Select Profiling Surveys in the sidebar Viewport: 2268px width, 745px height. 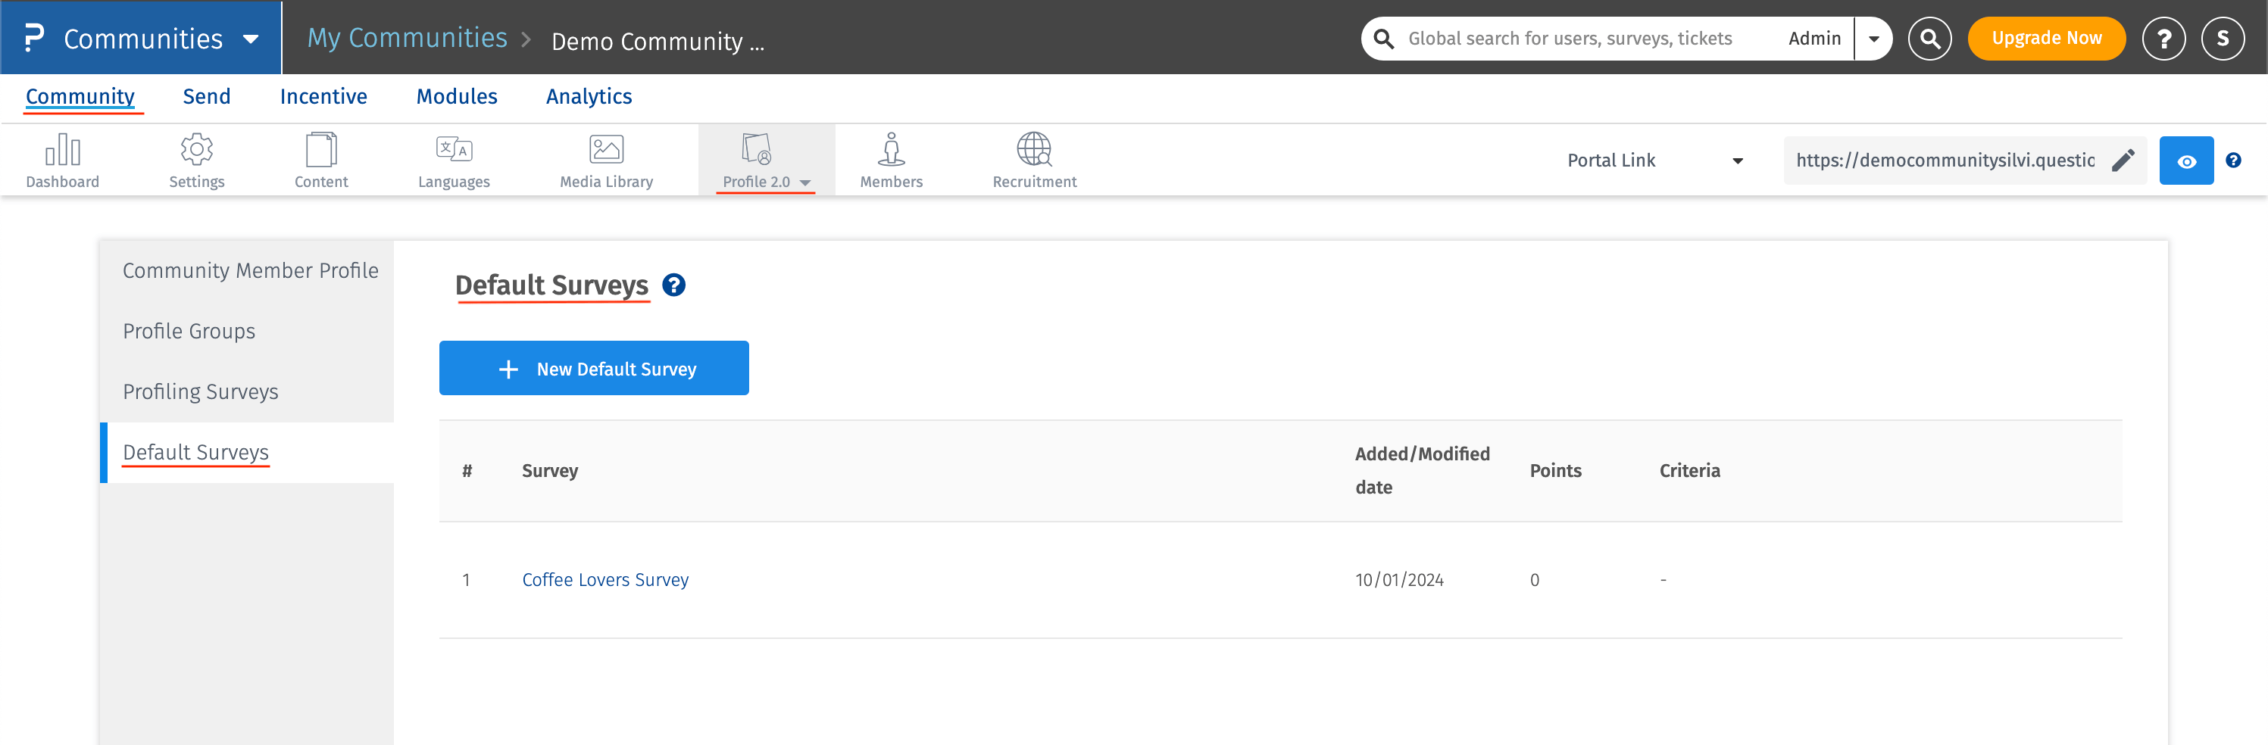(x=200, y=391)
